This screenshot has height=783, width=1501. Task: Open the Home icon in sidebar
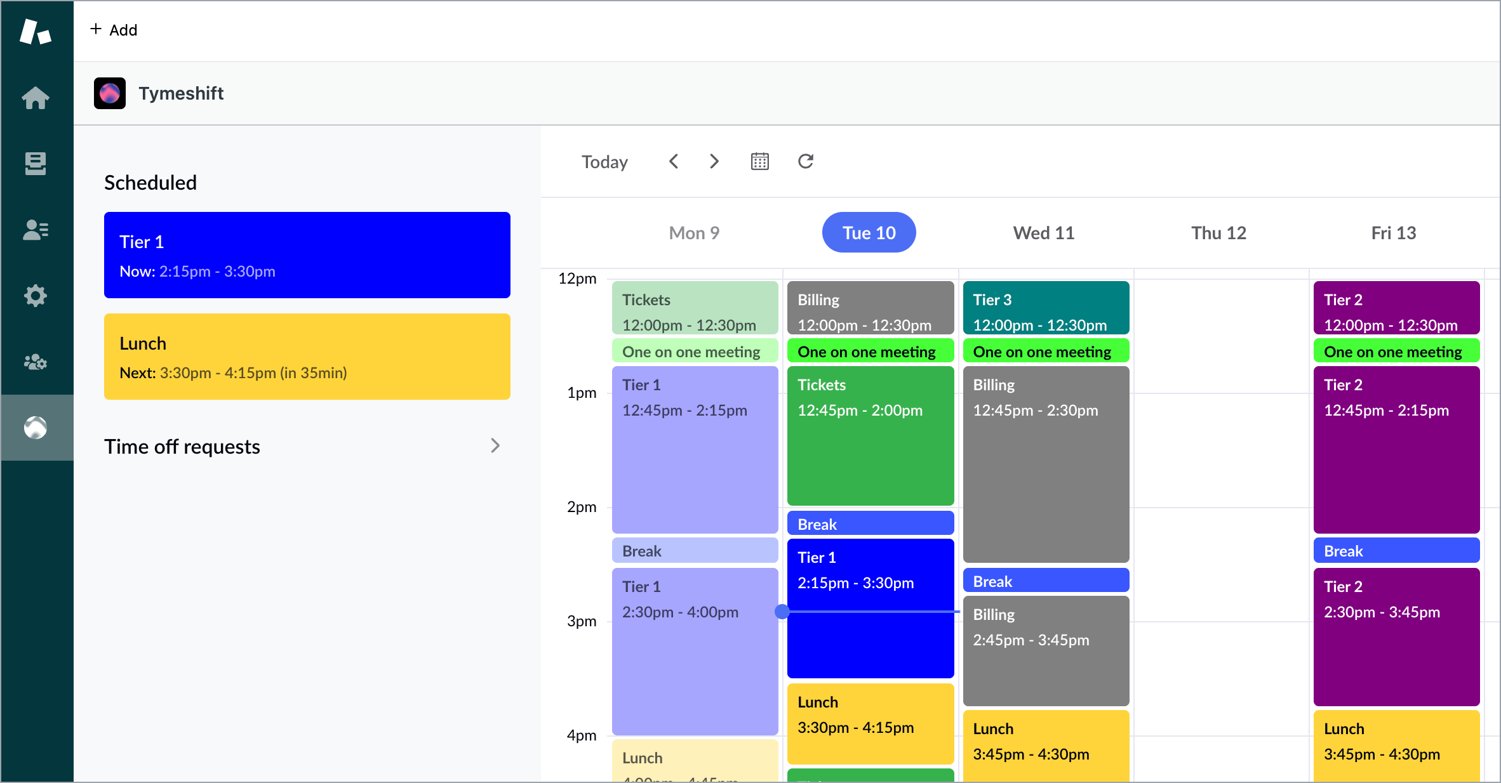(x=36, y=98)
